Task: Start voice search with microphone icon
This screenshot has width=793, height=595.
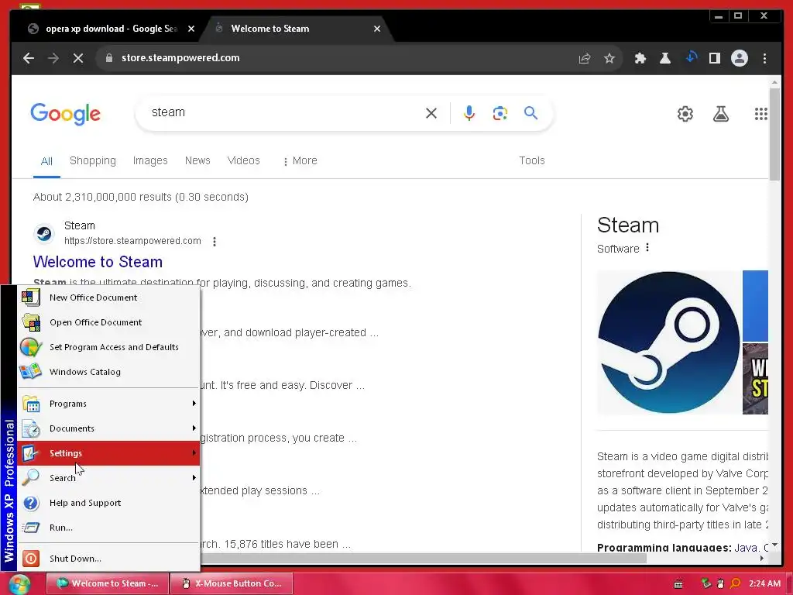Action: [x=469, y=113]
